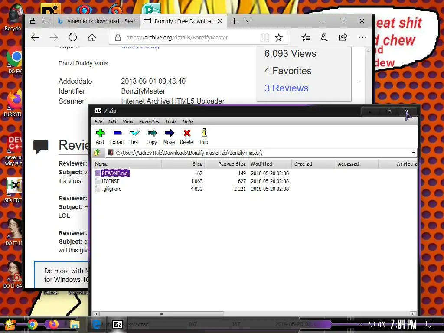
Task: Sort files by Accessed column header
Action: click(x=356, y=164)
